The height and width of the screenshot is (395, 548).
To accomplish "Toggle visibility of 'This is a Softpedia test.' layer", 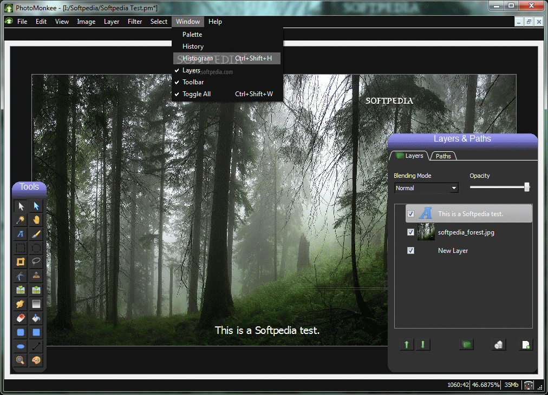I will point(410,214).
